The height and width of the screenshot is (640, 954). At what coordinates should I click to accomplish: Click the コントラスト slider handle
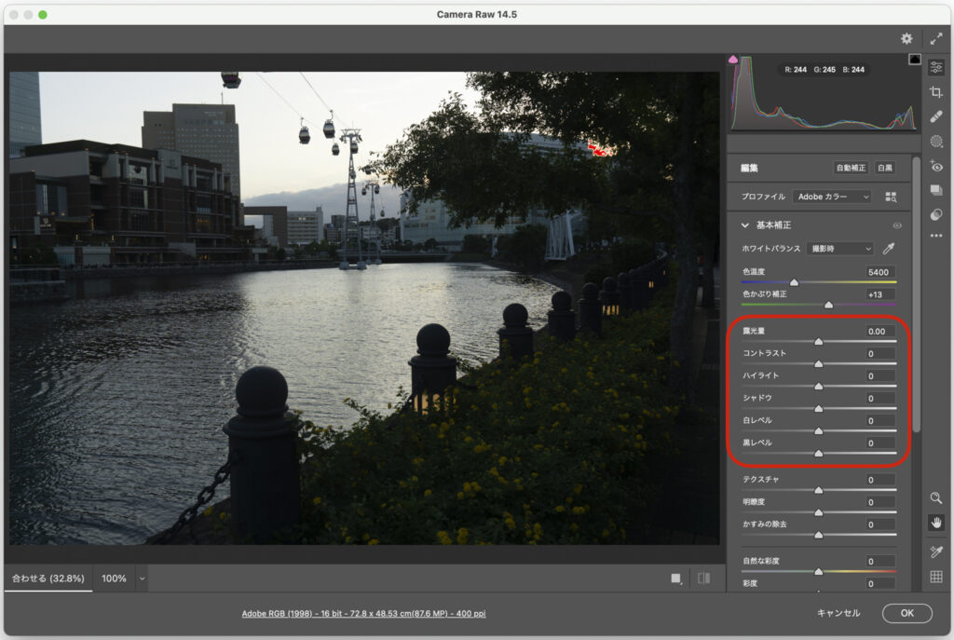[818, 364]
